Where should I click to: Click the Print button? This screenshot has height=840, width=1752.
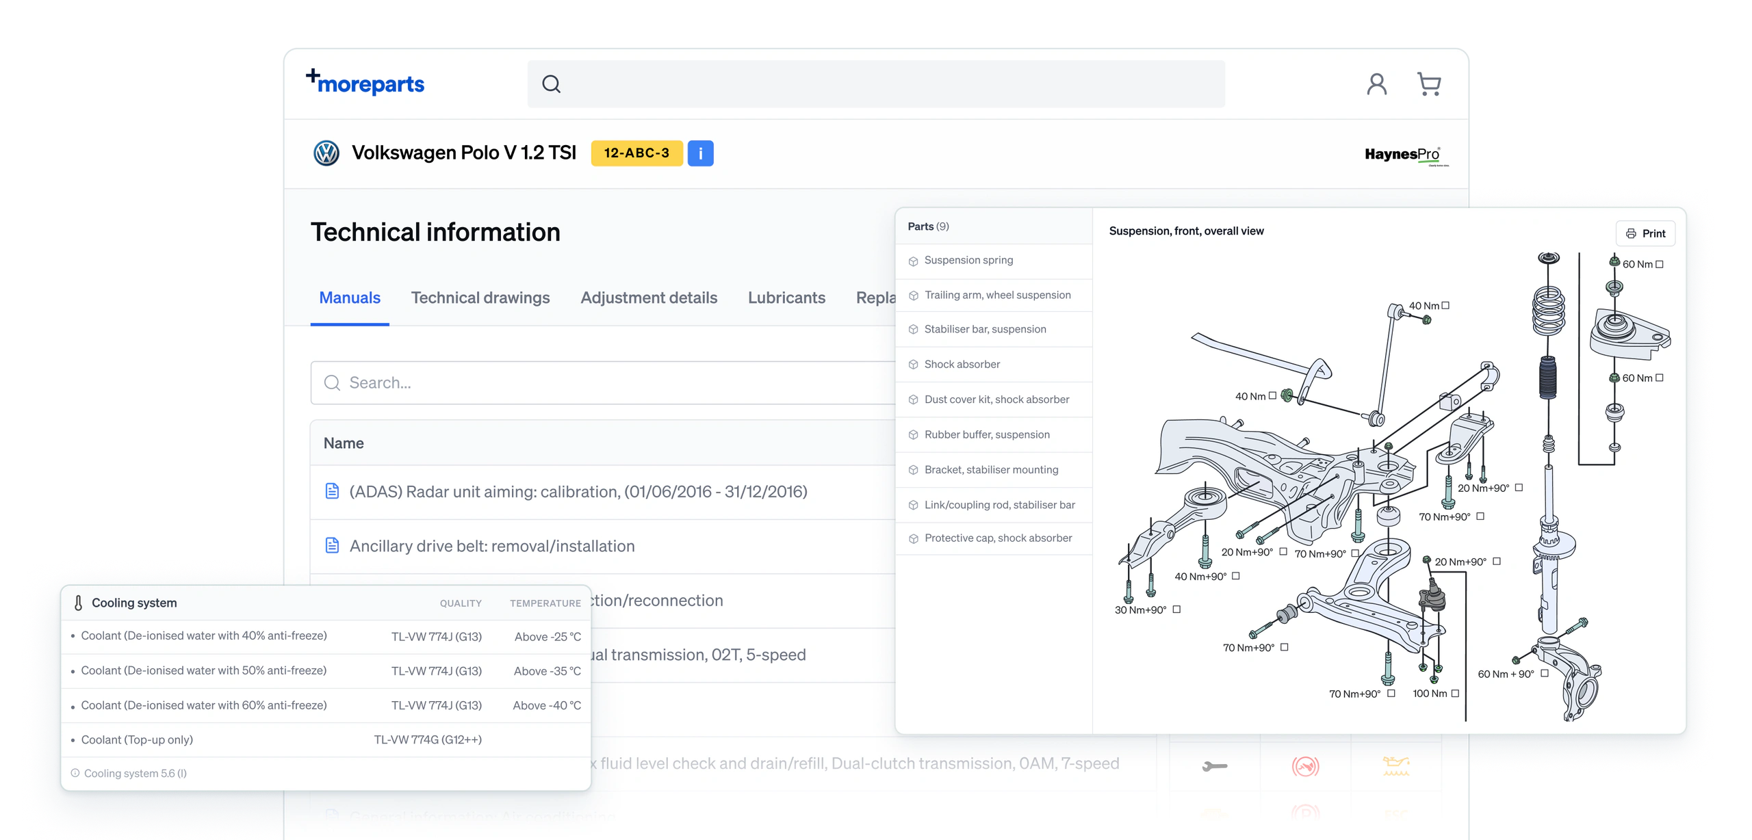[1645, 233]
